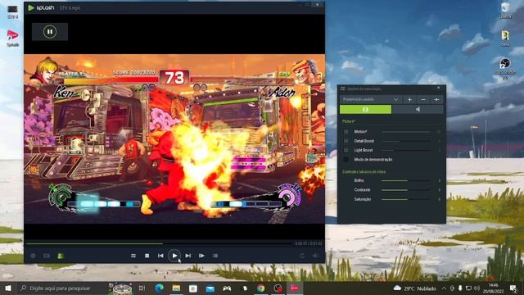Open the weather 29°C Nublado widget
The image size is (524, 295).
415,288
